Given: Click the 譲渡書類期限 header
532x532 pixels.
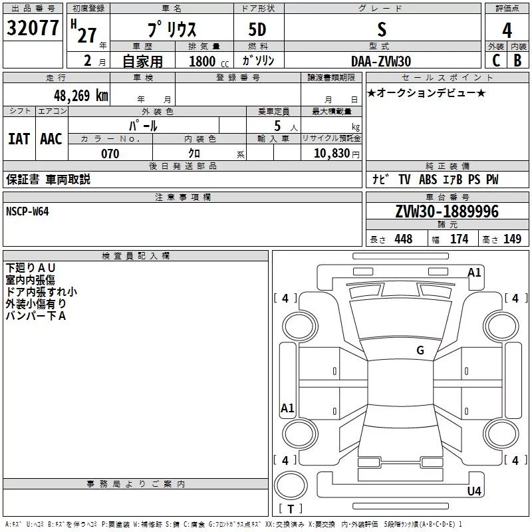Looking at the screenshot, I should [x=331, y=77].
